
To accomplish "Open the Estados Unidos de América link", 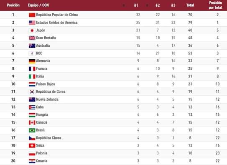I will [x=57, y=23].
